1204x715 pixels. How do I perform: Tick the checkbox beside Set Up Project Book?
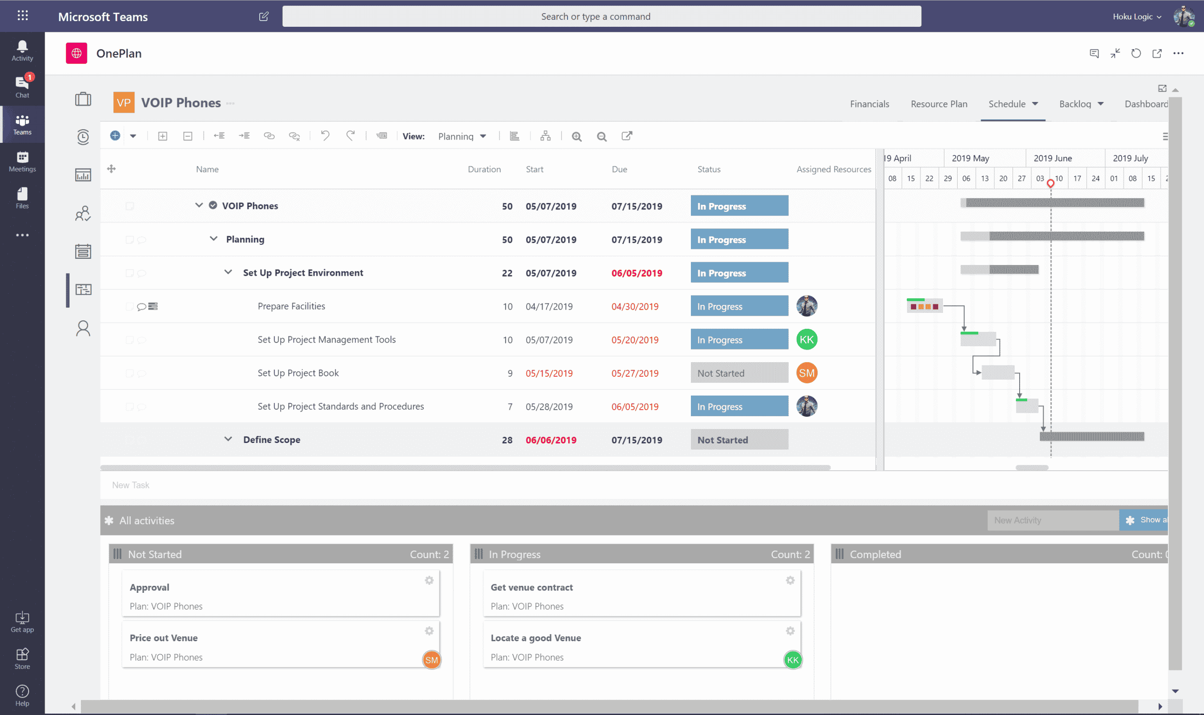pos(129,373)
